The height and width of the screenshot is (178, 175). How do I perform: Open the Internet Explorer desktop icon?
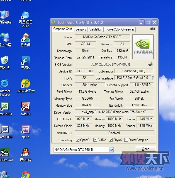pyautogui.click(x=5, y=88)
